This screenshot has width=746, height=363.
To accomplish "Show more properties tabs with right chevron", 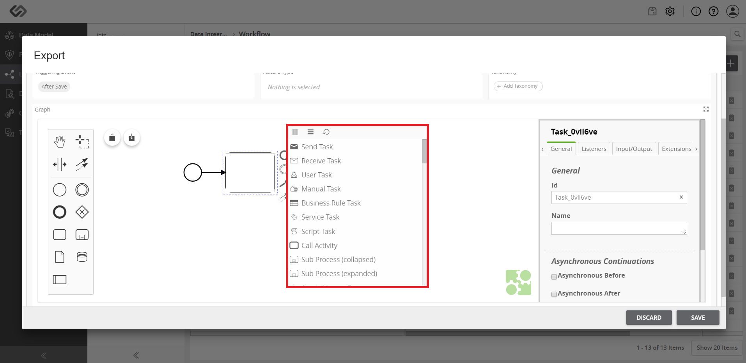I will (696, 149).
